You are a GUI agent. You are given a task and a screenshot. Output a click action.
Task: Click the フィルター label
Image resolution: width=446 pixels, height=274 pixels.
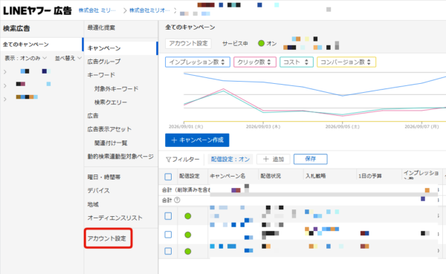pos(186,160)
